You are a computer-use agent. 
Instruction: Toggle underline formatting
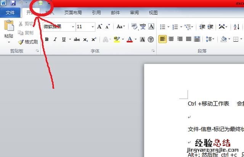pos(64,39)
